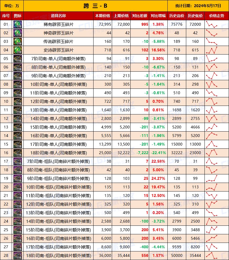Click the icon in row 06, 8阶司南-单人
The width and height of the screenshot is (229, 260).
click(18, 67)
